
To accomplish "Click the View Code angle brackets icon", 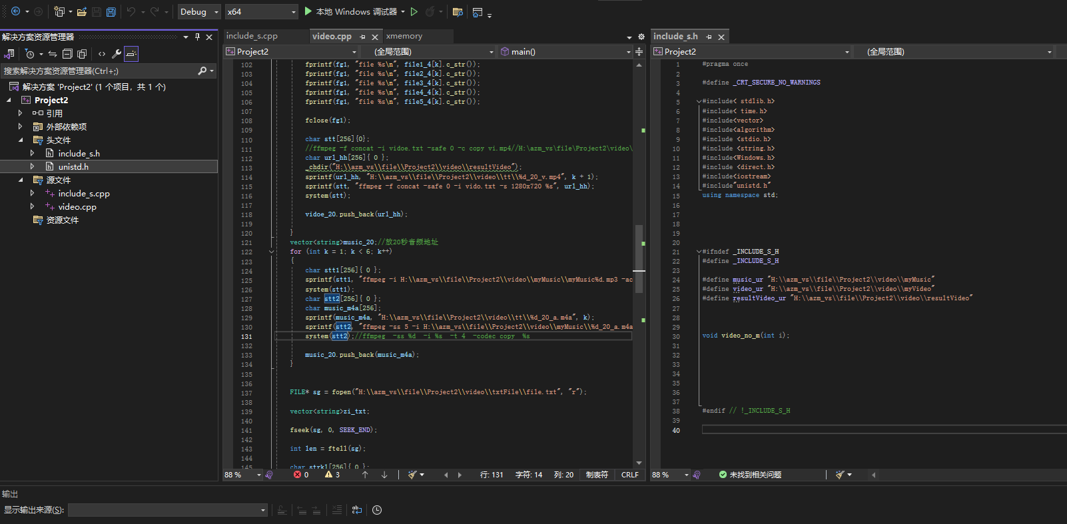I will [102, 54].
